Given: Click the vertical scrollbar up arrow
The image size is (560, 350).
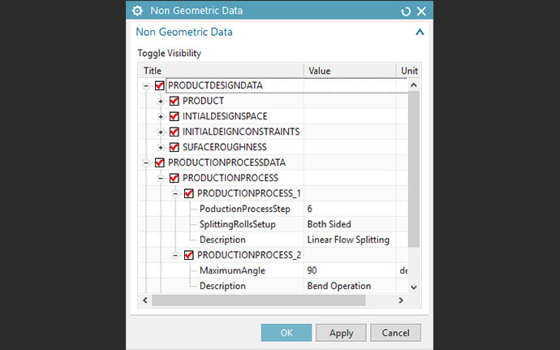Looking at the screenshot, I should click(414, 85).
